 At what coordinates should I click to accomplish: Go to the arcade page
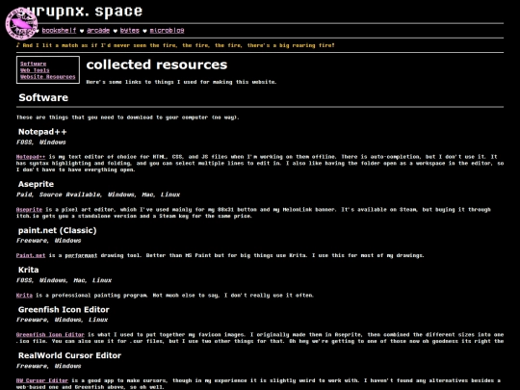tap(98, 31)
